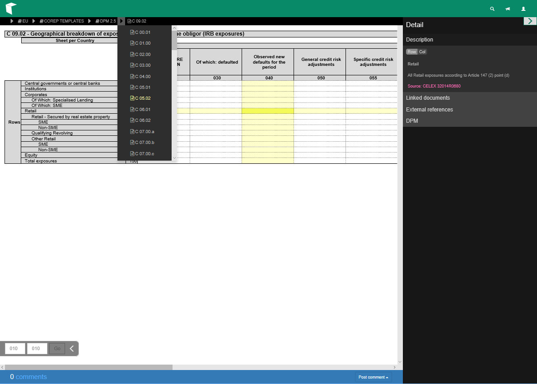This screenshot has height=384, width=537.
Task: Open search with the magnifier icon
Action: pos(492,9)
